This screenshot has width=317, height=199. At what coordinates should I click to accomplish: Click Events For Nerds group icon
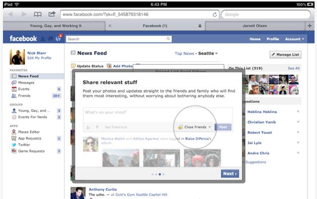tap(14, 117)
